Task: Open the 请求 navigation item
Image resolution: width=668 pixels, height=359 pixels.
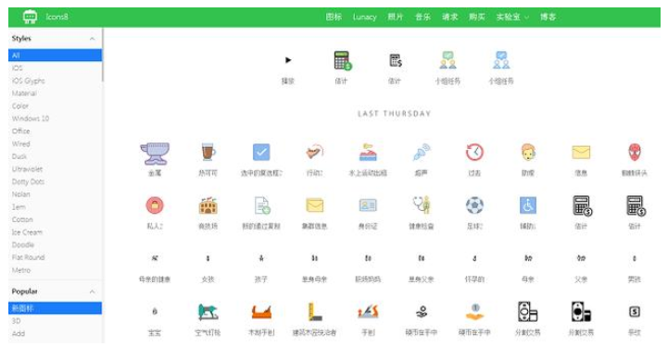Action: point(450,17)
